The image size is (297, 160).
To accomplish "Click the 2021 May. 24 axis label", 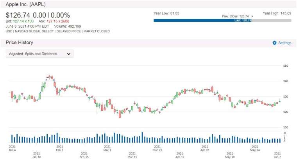I will 255,148.
